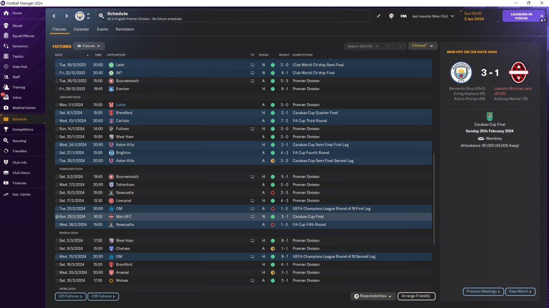Switch to the Calendar tab
Viewport: 549px width, 308px height.
point(81,30)
